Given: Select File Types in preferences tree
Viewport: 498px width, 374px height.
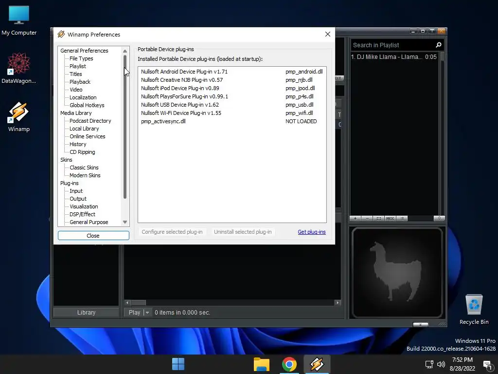Looking at the screenshot, I should point(81,58).
